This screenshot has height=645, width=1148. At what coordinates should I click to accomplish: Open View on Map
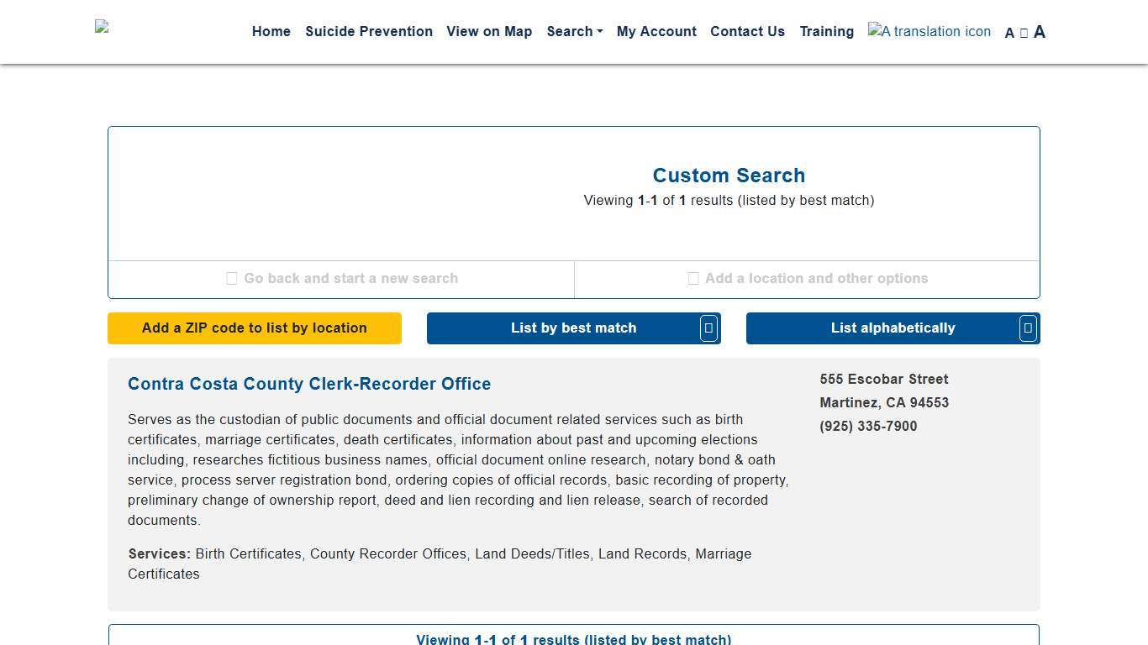click(x=489, y=32)
